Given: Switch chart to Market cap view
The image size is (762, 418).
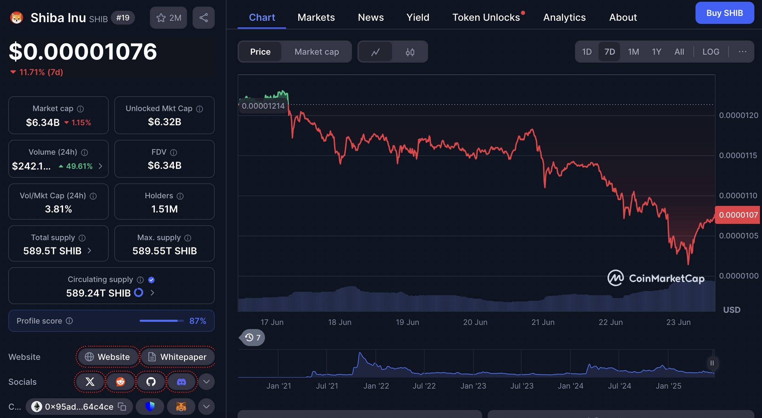Looking at the screenshot, I should tap(317, 52).
